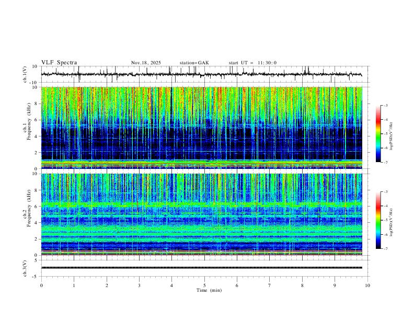
Task: Click time-axis tick label "1"
Action: point(74,285)
